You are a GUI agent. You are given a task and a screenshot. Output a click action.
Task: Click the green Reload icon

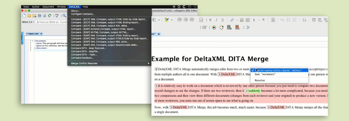(50, 16)
